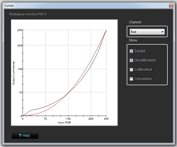Click the 209 value on the Output Luminance axis
This screenshot has width=177, height=147.
(x=19, y=45)
